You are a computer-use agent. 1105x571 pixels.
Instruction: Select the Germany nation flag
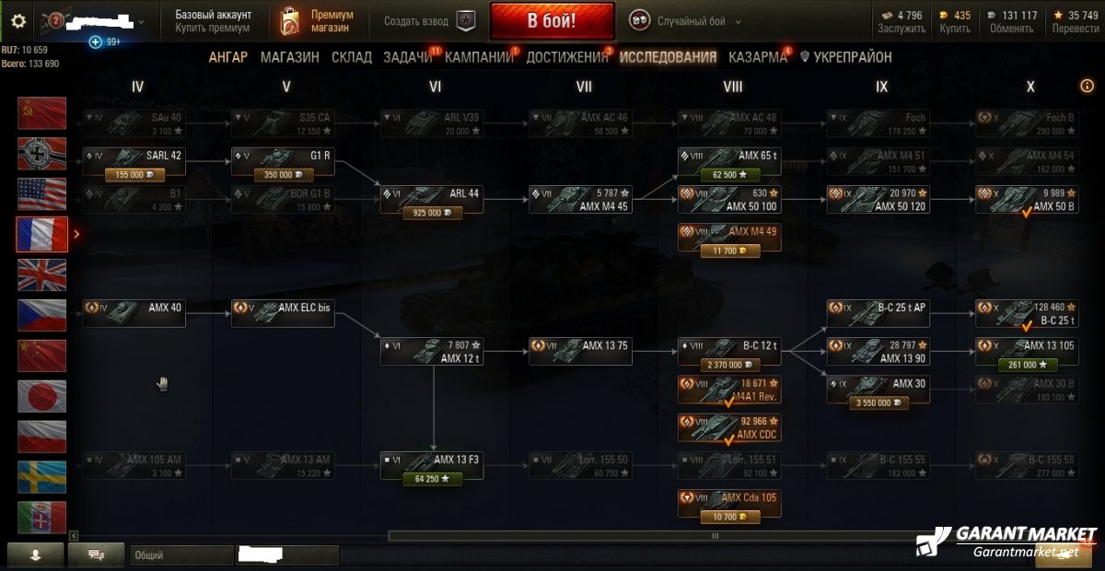point(42,153)
